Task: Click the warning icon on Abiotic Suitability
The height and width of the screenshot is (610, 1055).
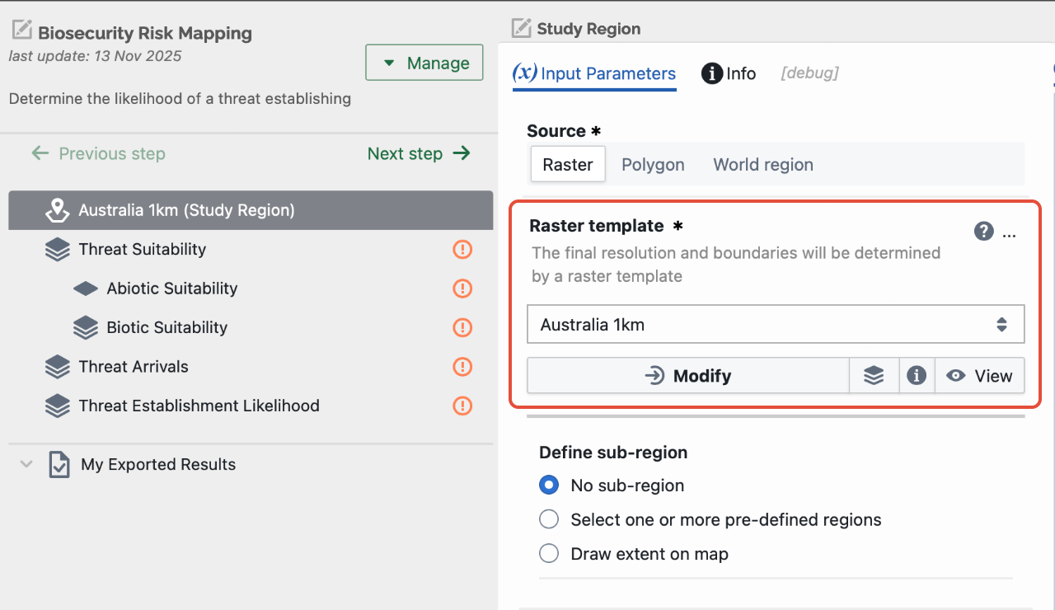Action: click(x=462, y=289)
